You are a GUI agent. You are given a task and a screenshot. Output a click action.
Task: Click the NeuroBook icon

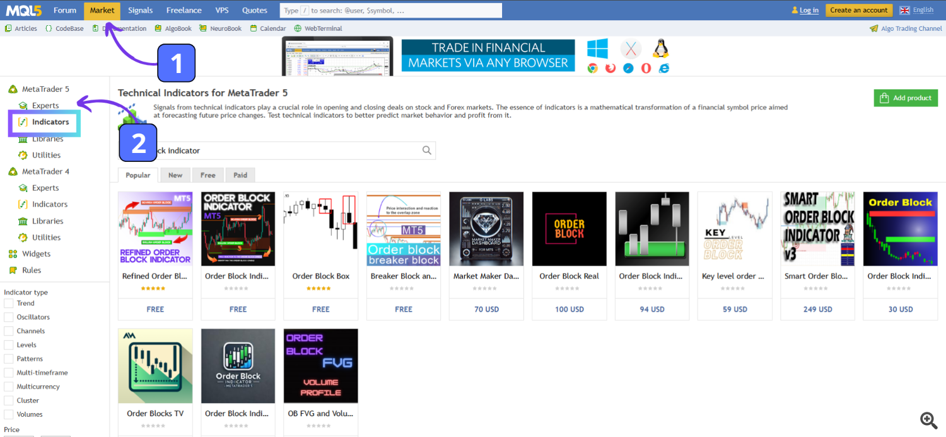point(203,28)
